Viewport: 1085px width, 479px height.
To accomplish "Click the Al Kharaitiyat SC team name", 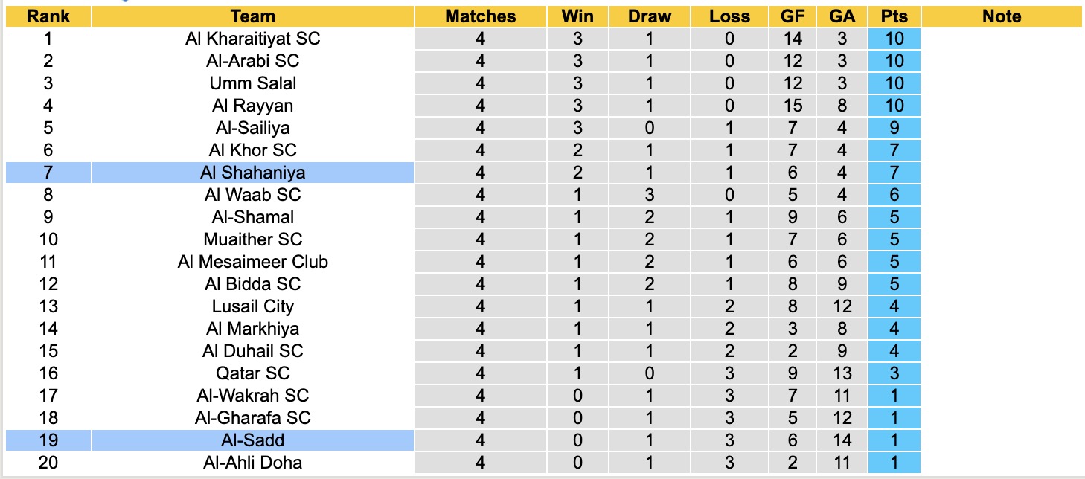I will [x=253, y=39].
